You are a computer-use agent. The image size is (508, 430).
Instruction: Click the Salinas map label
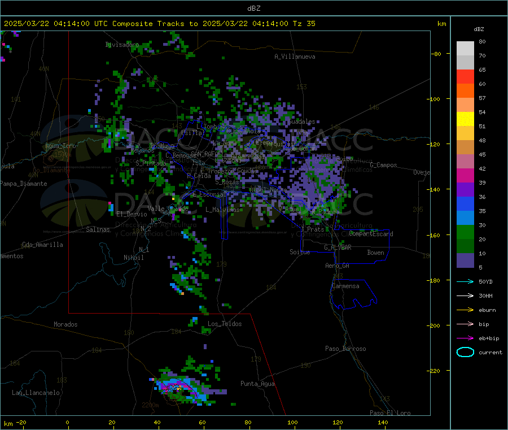98,229
